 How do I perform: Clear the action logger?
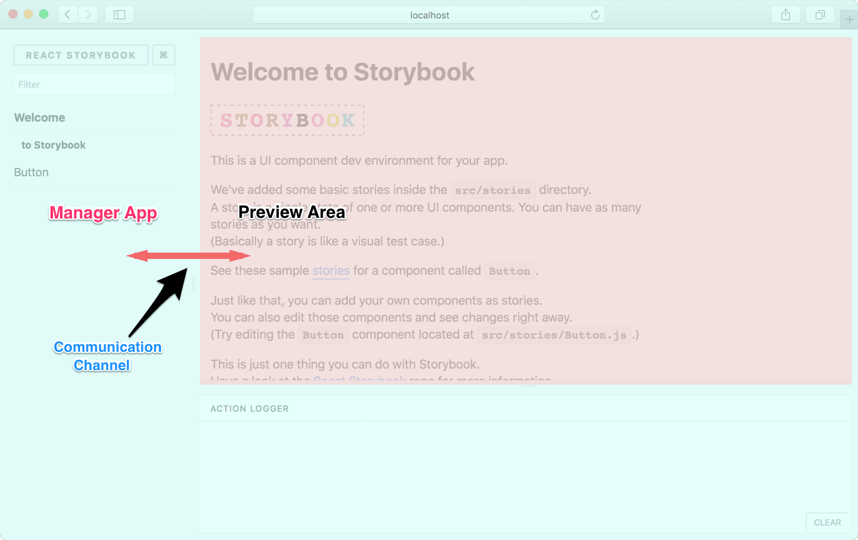click(827, 522)
